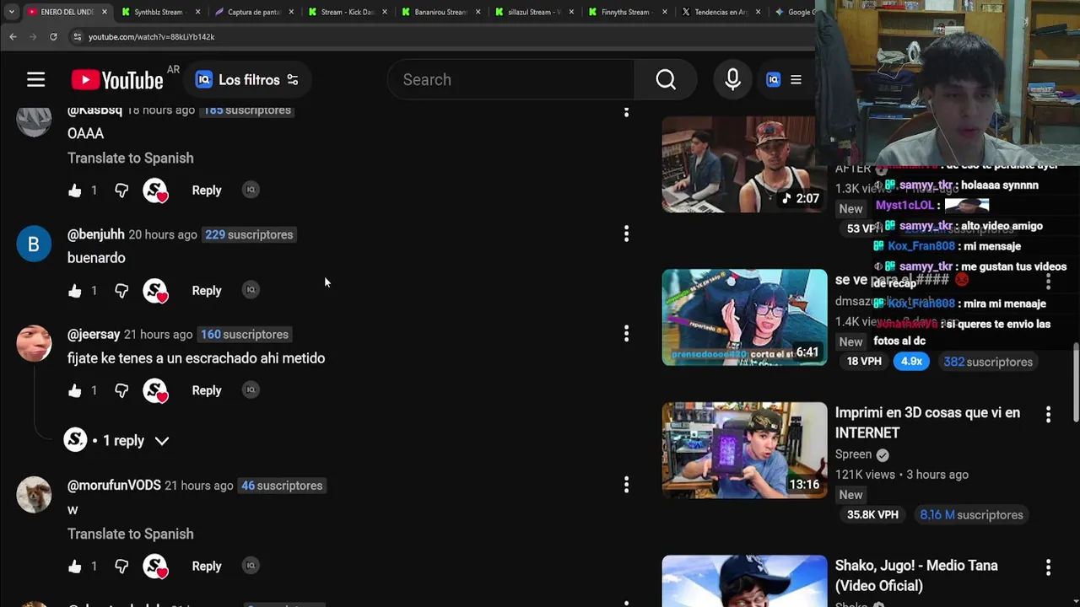Open the 6:41 video thumbnail
The image size is (1080, 607).
pyautogui.click(x=744, y=318)
